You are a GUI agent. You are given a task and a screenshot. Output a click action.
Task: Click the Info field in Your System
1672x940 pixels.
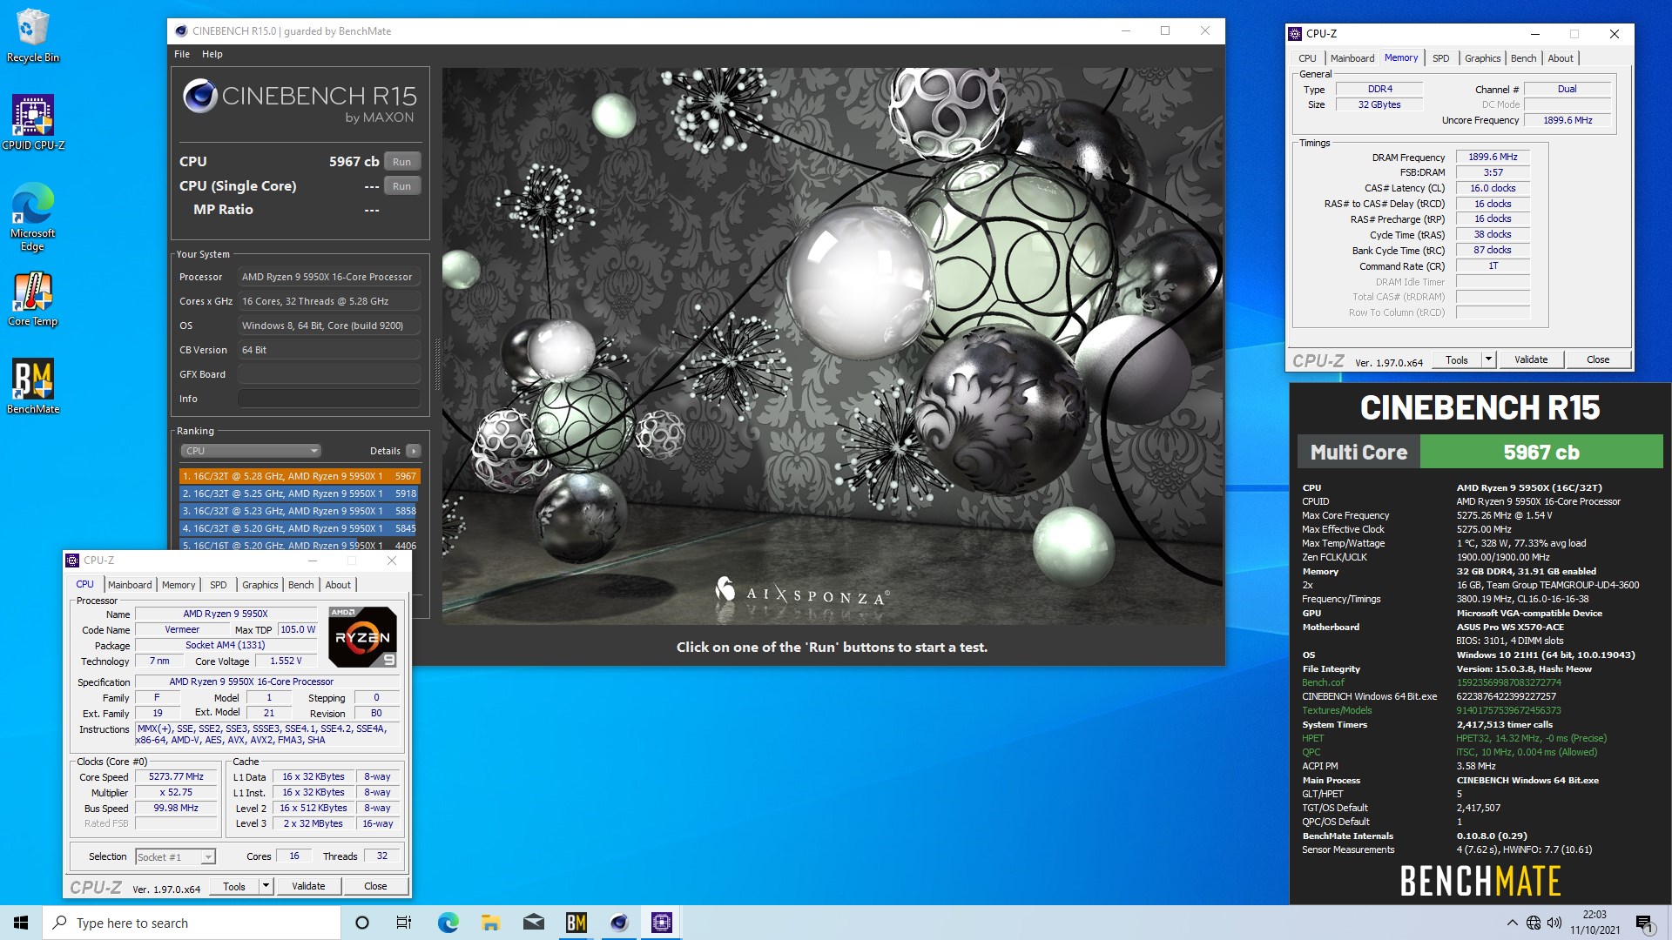(x=329, y=399)
